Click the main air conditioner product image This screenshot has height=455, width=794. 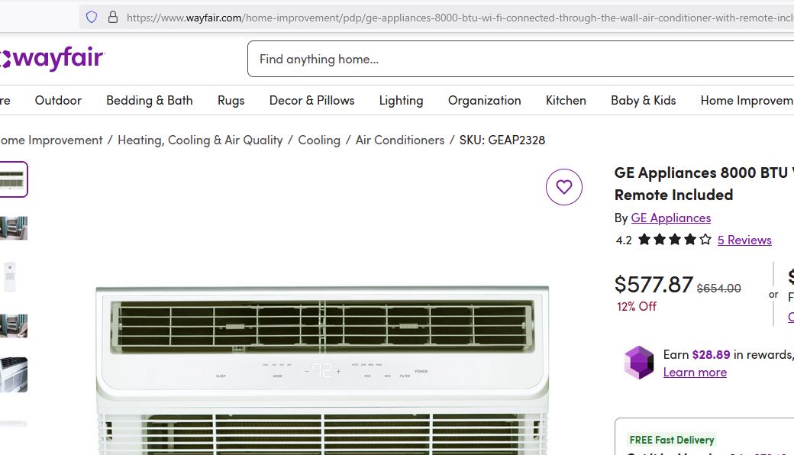click(x=322, y=370)
